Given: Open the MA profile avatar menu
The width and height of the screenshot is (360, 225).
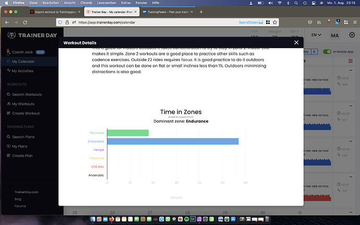Looking at the screenshot, I should point(335,35).
